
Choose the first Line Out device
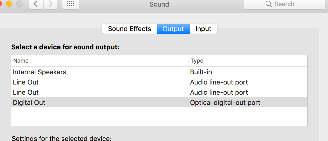click(x=26, y=82)
